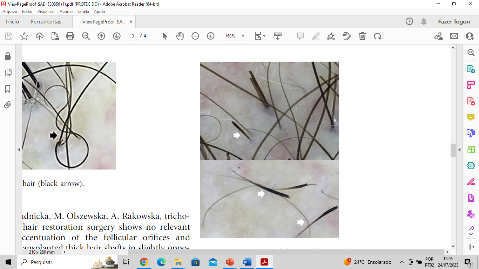Switch to the Início tab
The width and height of the screenshot is (479, 269).
[x=12, y=21]
